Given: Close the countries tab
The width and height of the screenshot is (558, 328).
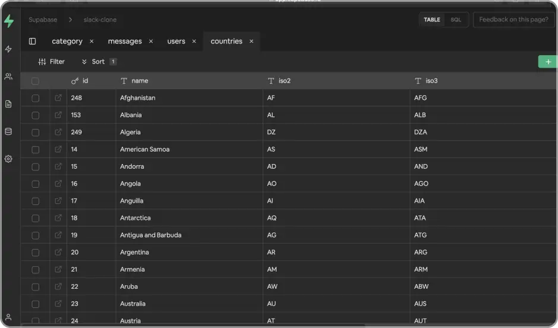Looking at the screenshot, I should 251,41.
